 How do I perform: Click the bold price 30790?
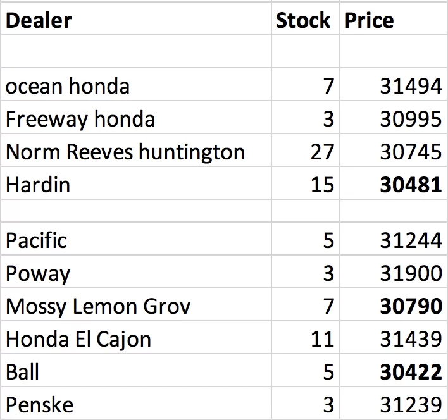pos(411,306)
